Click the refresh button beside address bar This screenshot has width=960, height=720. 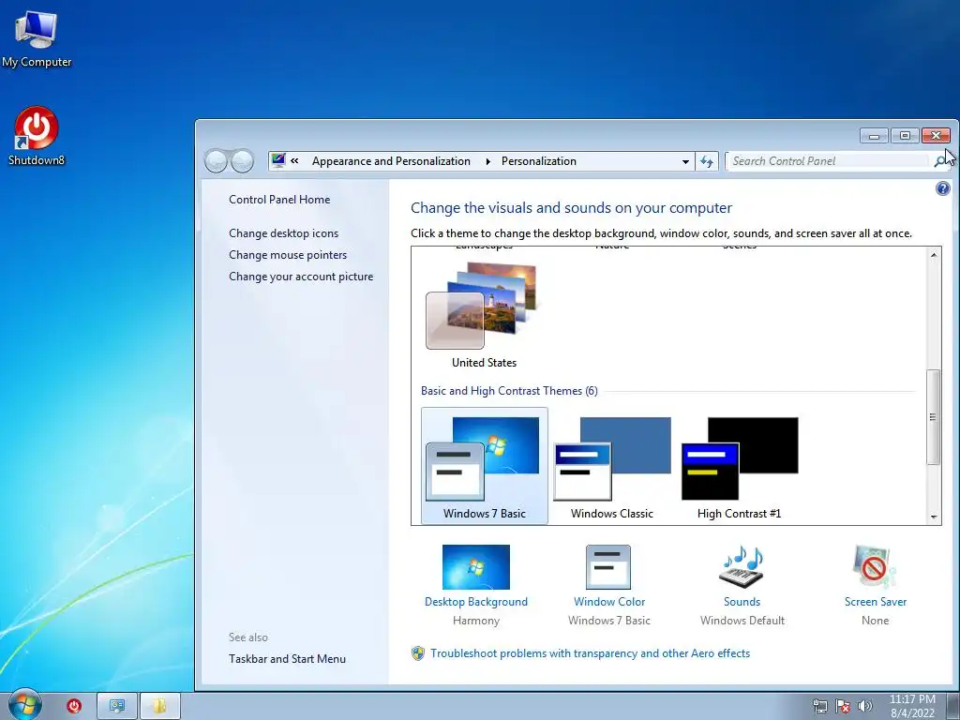(x=707, y=161)
